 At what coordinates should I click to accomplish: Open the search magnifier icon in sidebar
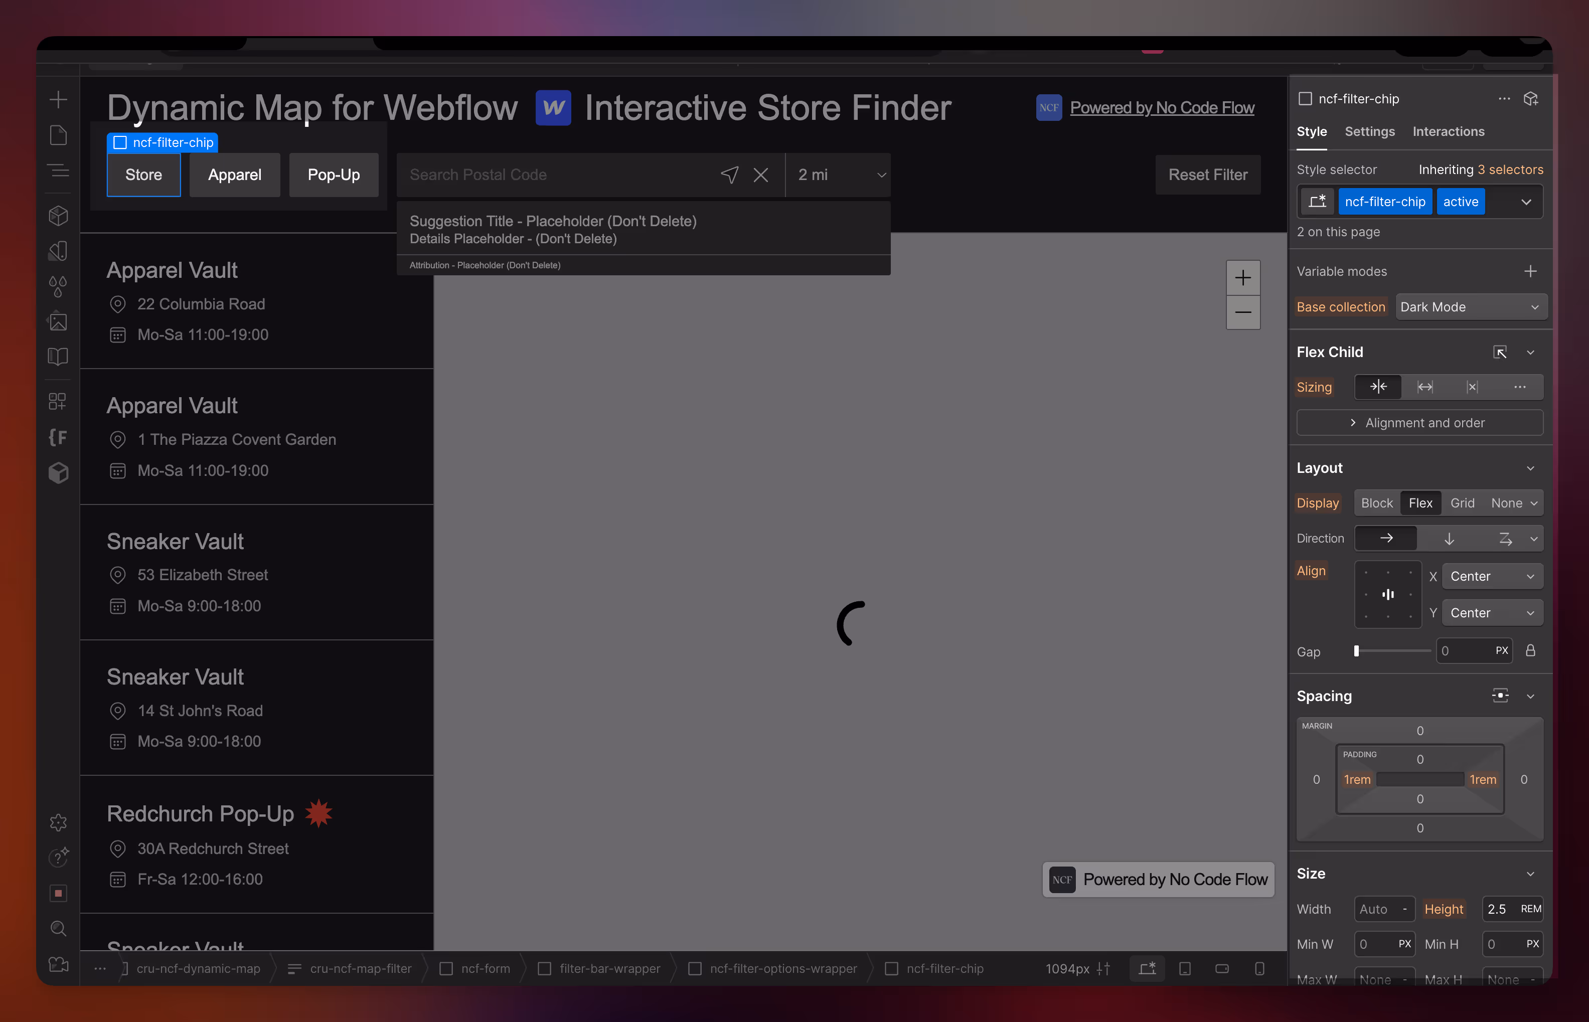[x=58, y=928]
